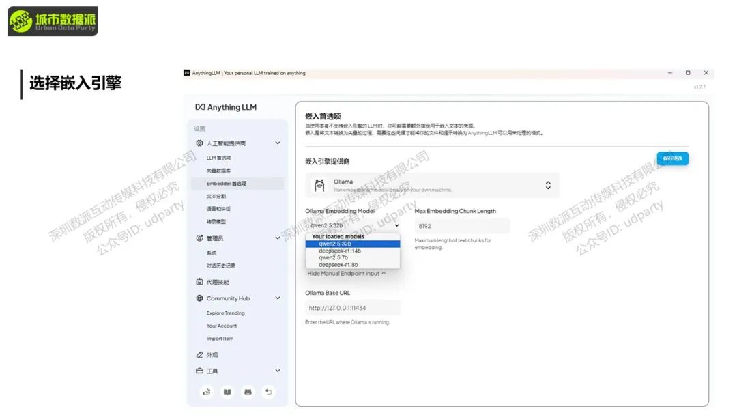Collapse the Community Hub section chevron
737x415 pixels.
(278, 298)
